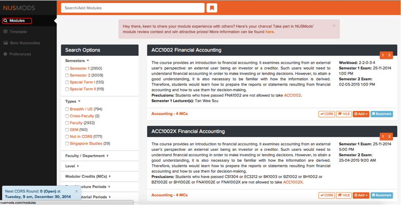Check the GEM type filter
This screenshot has width=401, height=205.
(x=67, y=130)
